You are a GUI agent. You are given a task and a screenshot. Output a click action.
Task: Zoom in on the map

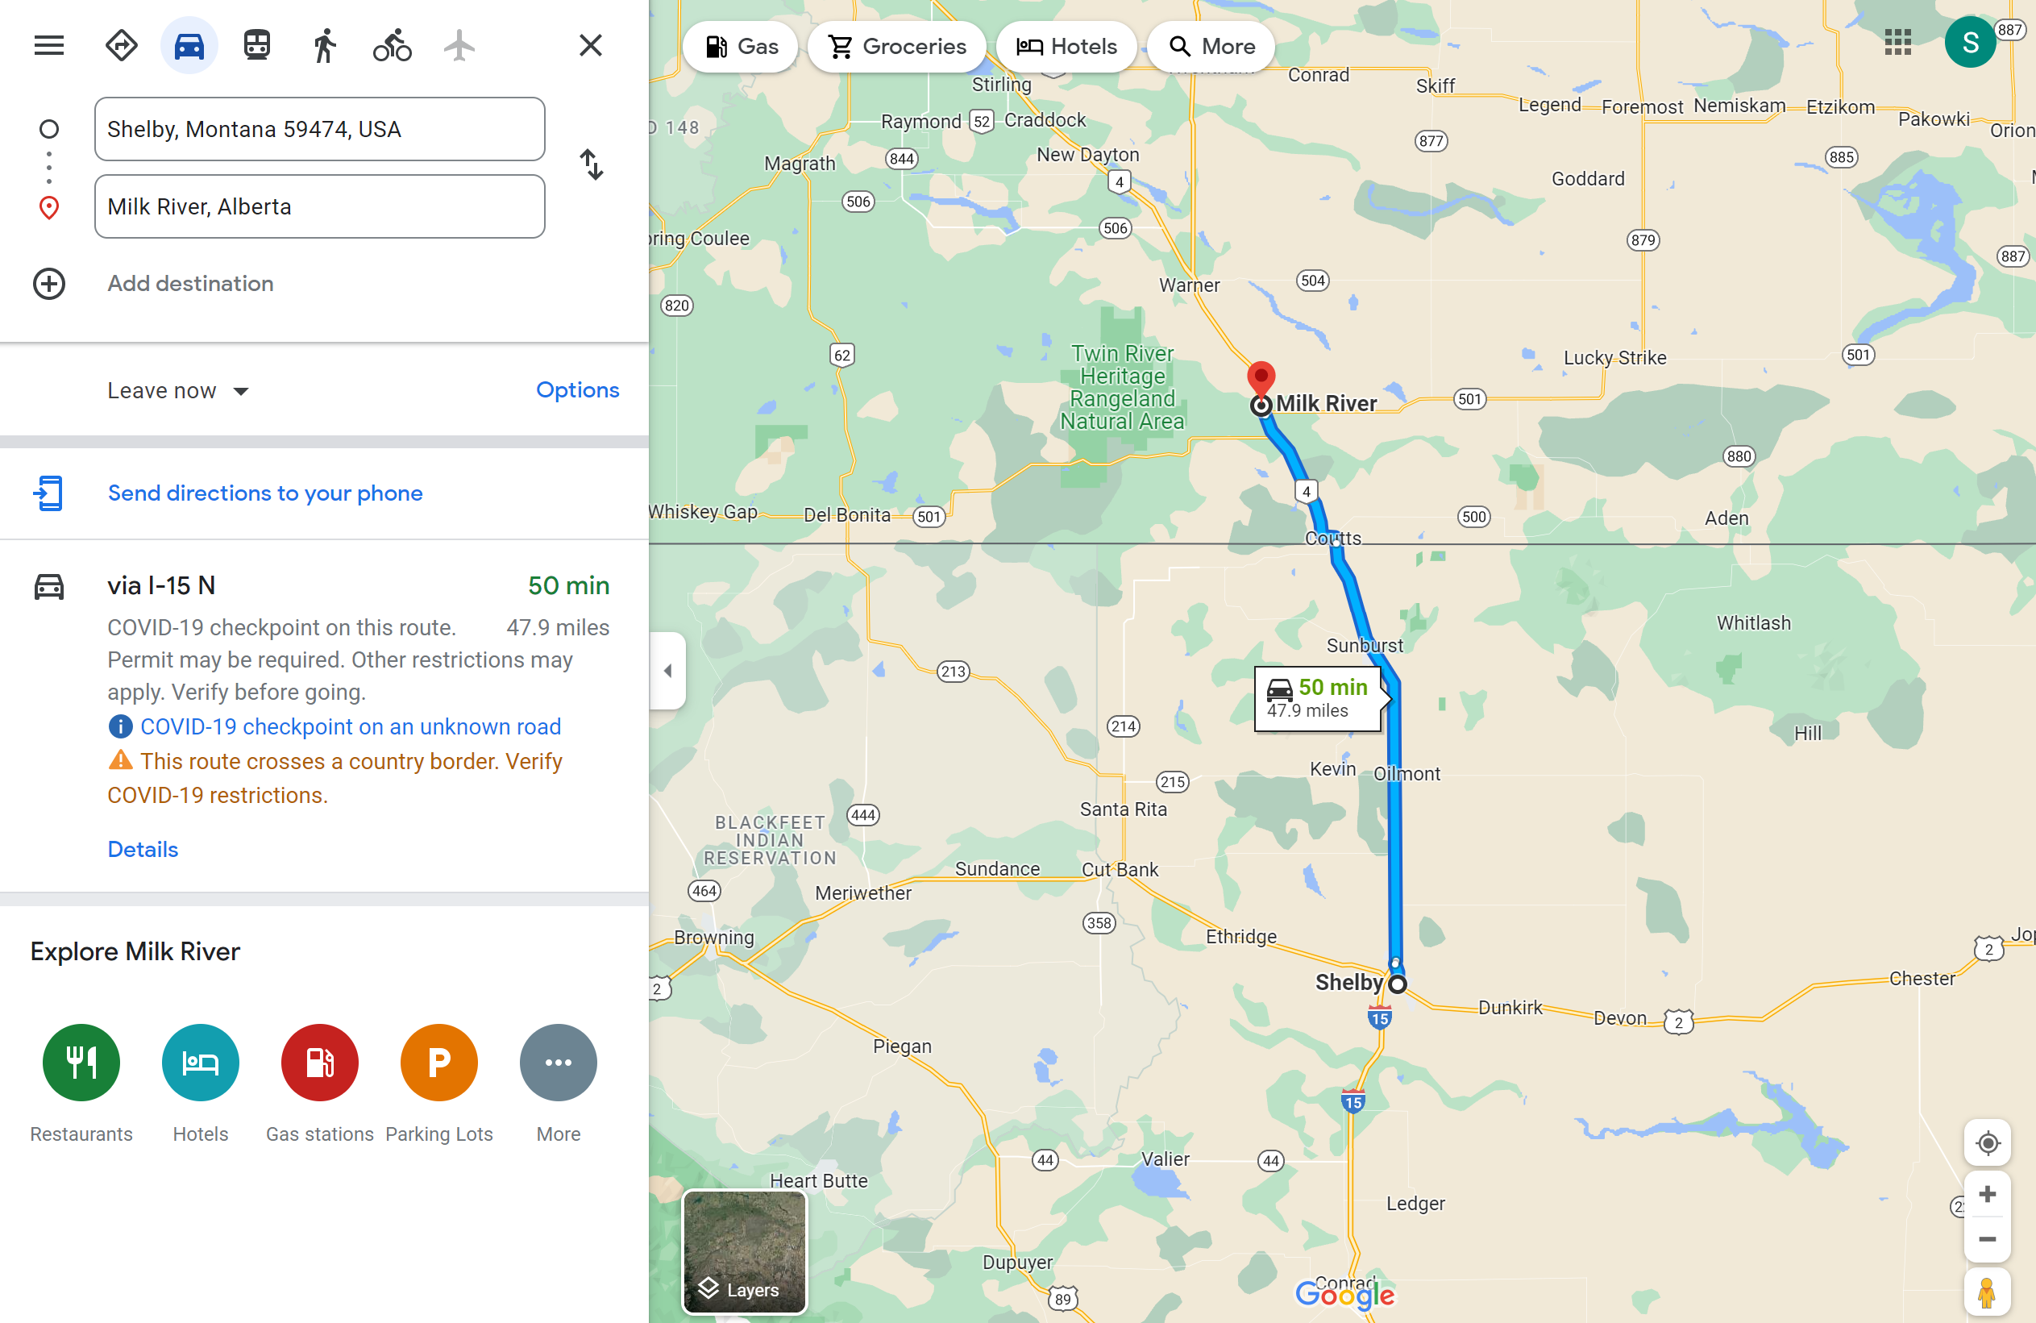coord(1988,1195)
